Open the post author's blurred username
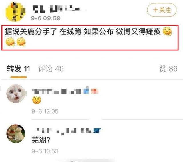 point(56,9)
